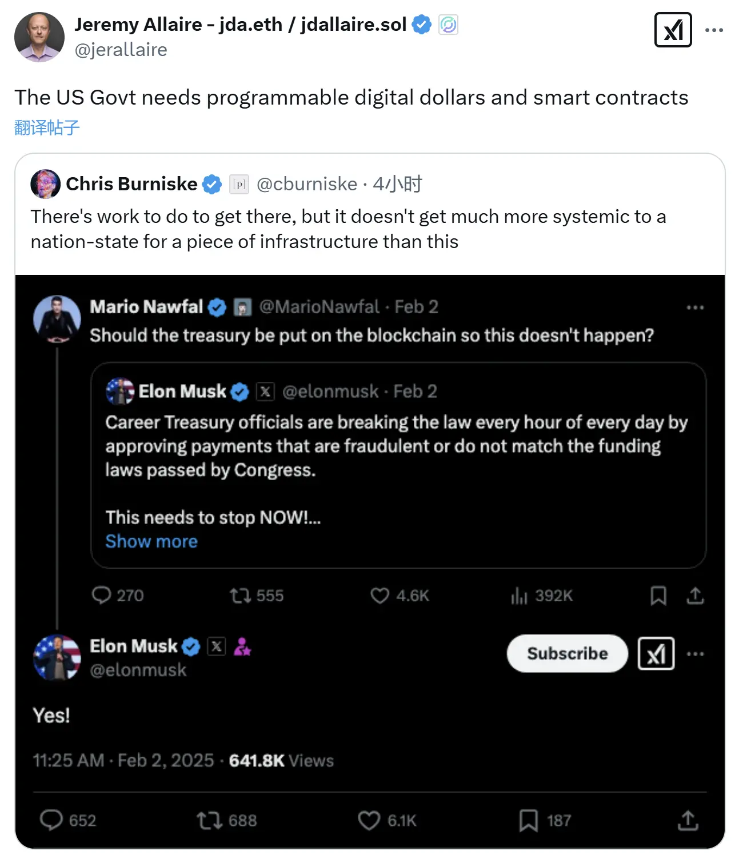Open the Grok analysis icon top right

[673, 30]
